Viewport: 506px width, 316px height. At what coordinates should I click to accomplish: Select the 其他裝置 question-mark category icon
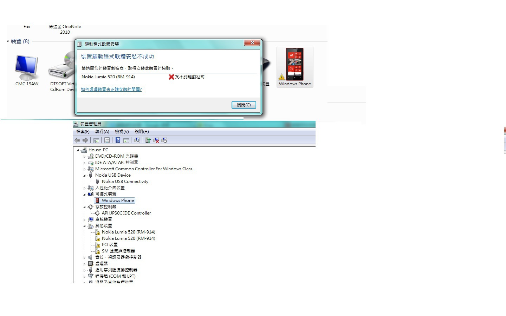click(91, 226)
